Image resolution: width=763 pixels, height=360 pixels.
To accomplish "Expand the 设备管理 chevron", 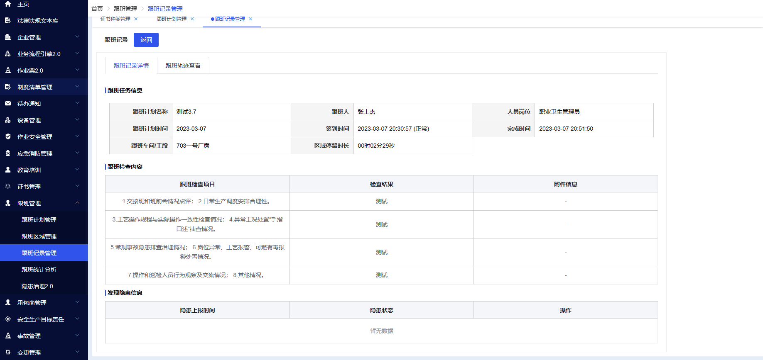I will 77,119.
